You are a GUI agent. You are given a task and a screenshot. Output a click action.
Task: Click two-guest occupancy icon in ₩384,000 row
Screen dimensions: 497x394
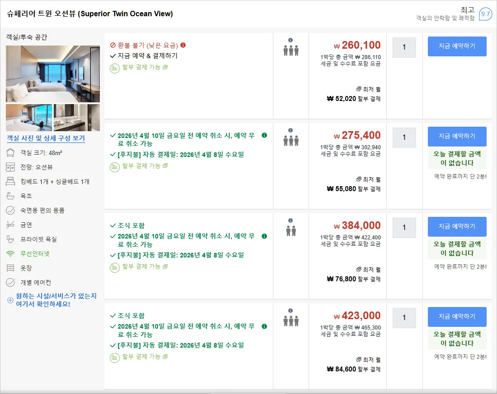coord(291,231)
